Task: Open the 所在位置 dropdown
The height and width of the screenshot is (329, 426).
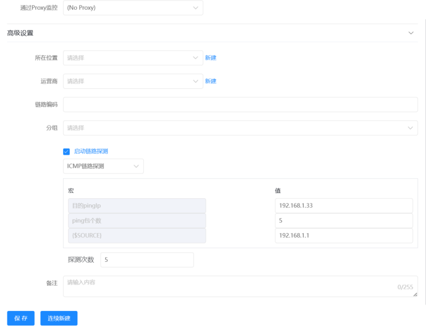Action: (x=133, y=58)
